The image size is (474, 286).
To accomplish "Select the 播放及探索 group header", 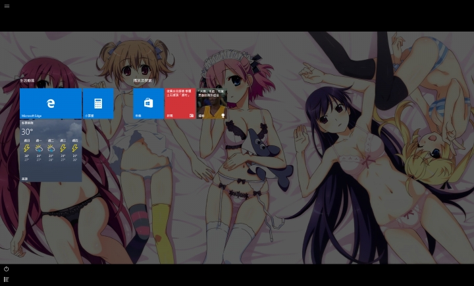I will (x=143, y=81).
